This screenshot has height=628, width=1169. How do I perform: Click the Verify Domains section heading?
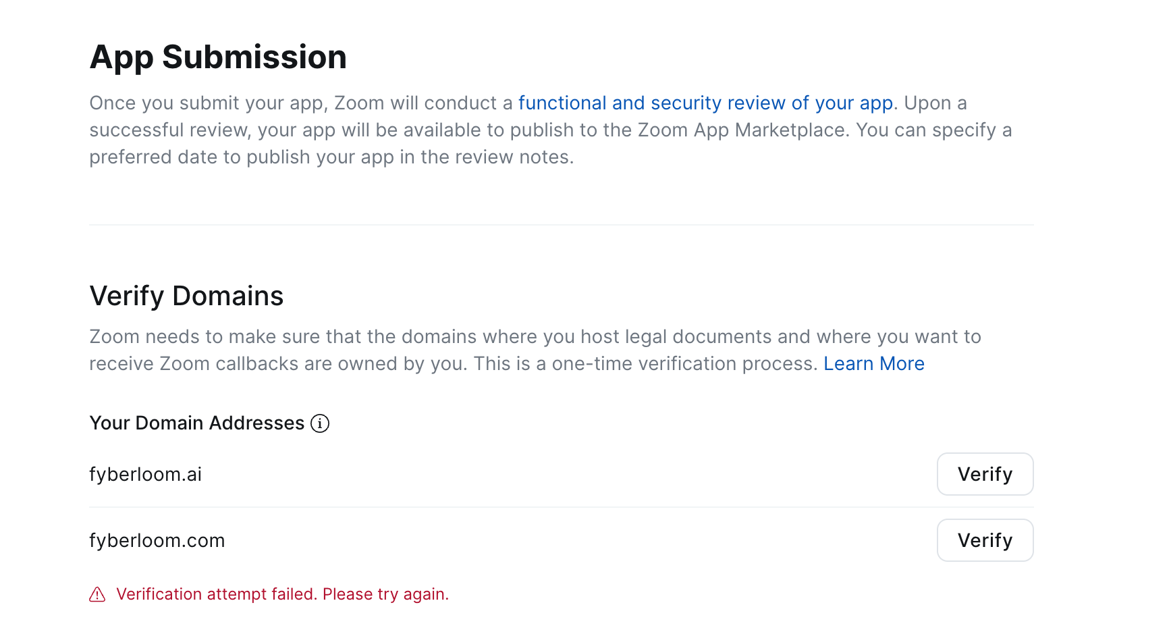click(186, 296)
